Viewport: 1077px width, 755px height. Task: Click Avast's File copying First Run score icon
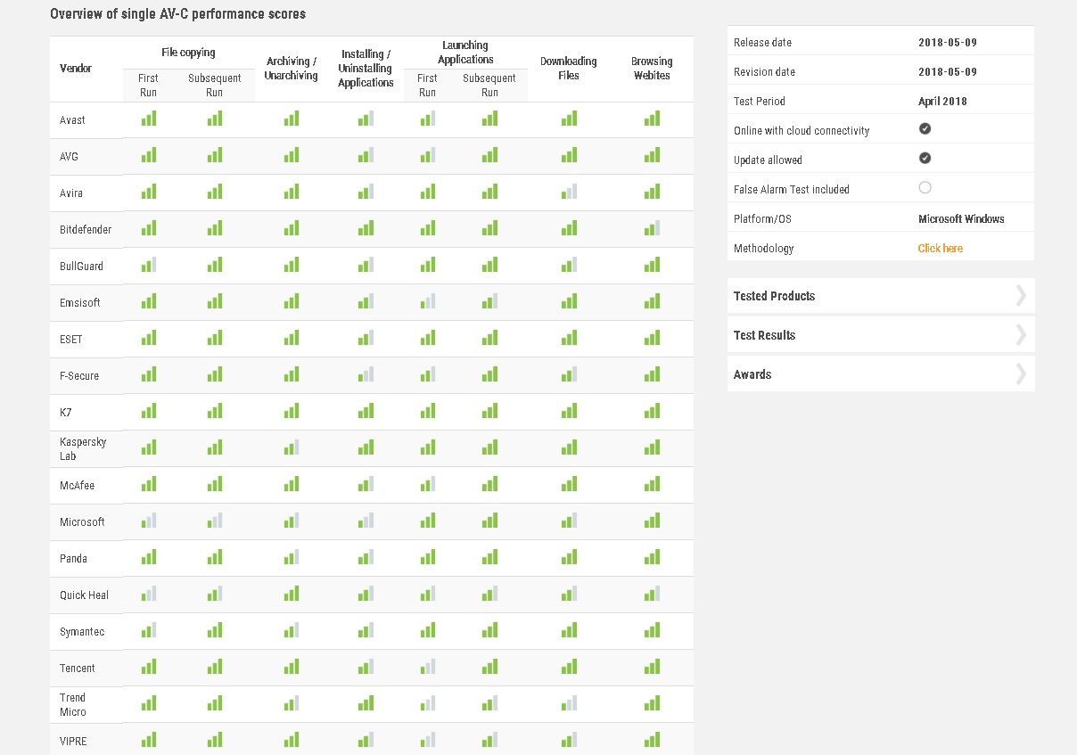pyautogui.click(x=148, y=119)
